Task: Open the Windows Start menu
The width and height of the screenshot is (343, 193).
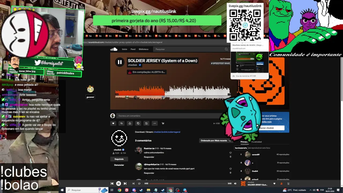Action: tap(62, 190)
